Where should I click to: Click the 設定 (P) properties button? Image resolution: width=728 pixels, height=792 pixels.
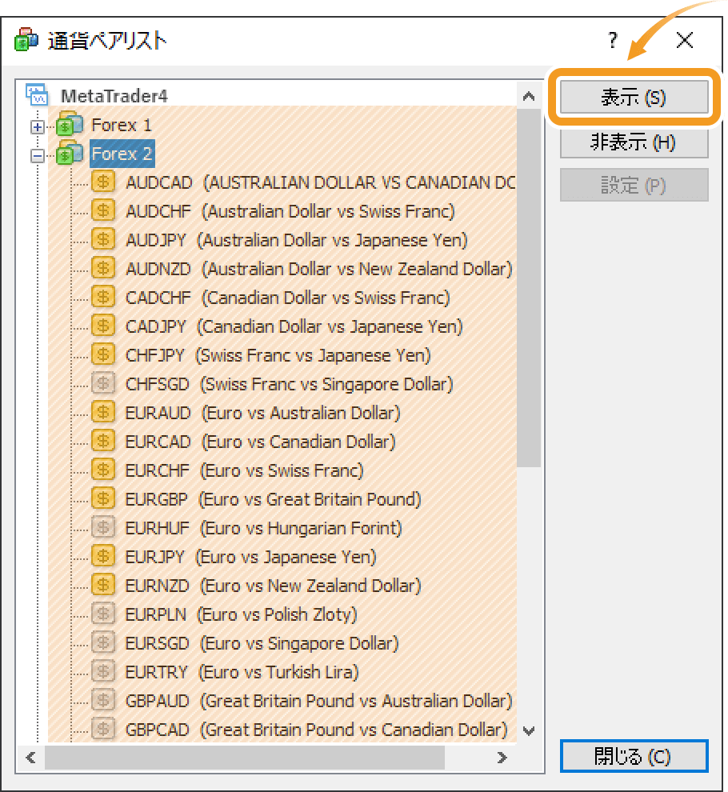pyautogui.click(x=634, y=185)
